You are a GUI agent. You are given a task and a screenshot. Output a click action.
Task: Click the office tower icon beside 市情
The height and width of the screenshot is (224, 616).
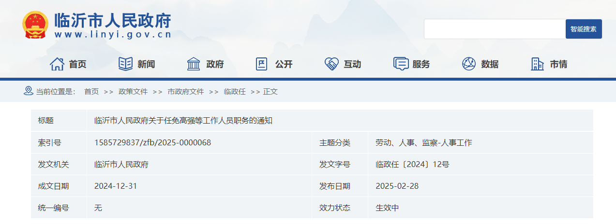pyautogui.click(x=537, y=64)
